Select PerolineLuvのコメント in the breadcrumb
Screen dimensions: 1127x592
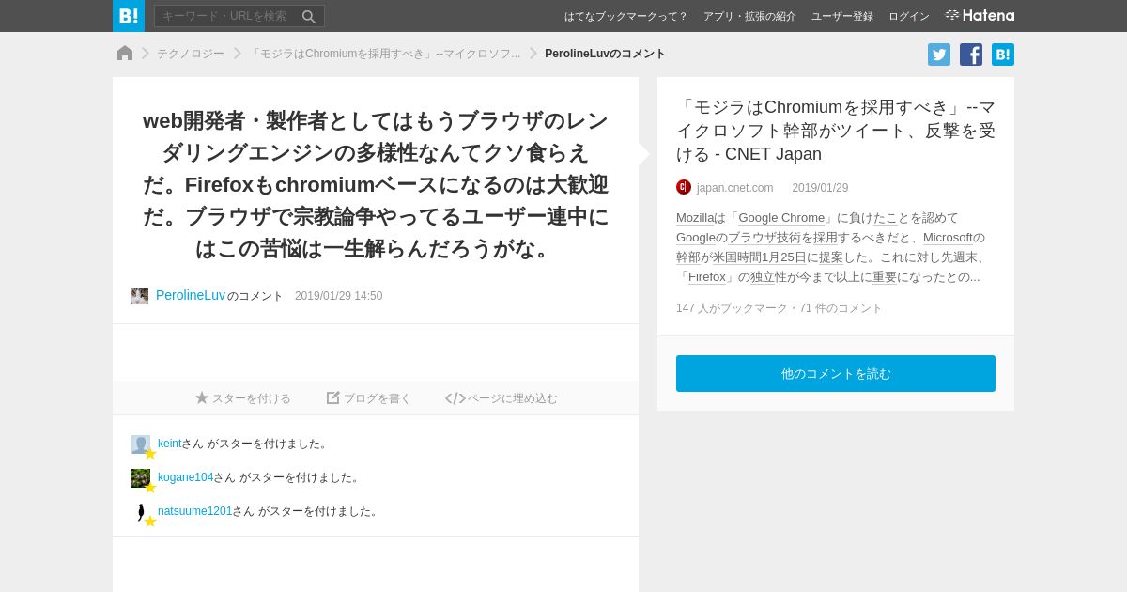click(x=605, y=54)
